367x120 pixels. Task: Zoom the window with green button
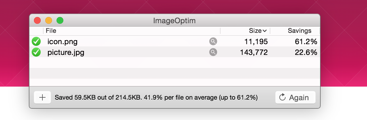(60, 21)
